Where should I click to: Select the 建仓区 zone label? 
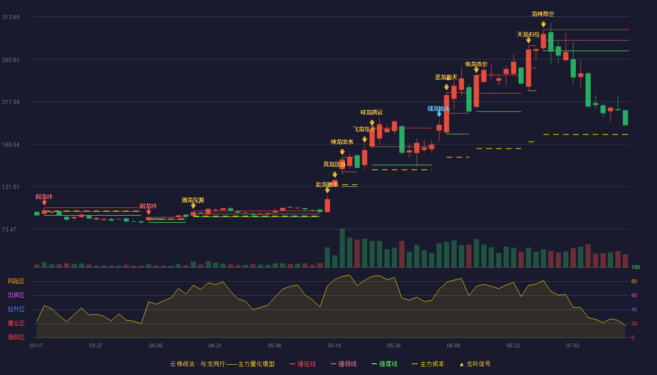pos(16,323)
